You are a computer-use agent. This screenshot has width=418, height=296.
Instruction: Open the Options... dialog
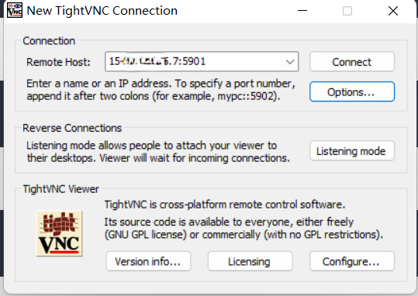[352, 92]
